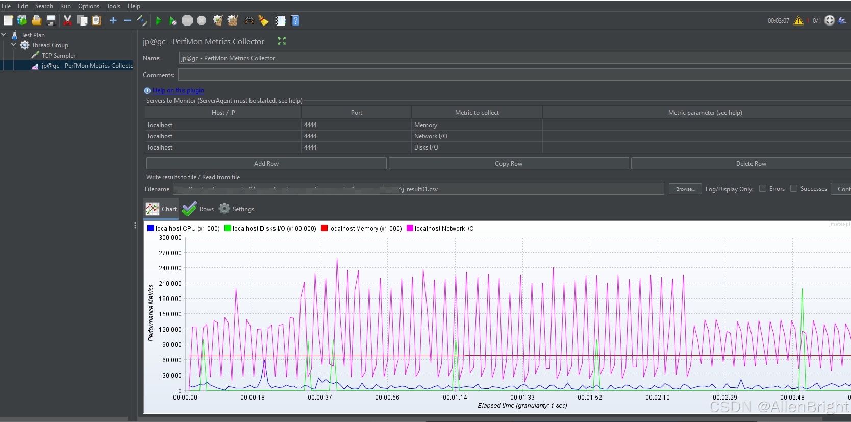Viewport: 851px width, 422px height.
Task: Open the Help on this plugin link
Action: tap(178, 90)
